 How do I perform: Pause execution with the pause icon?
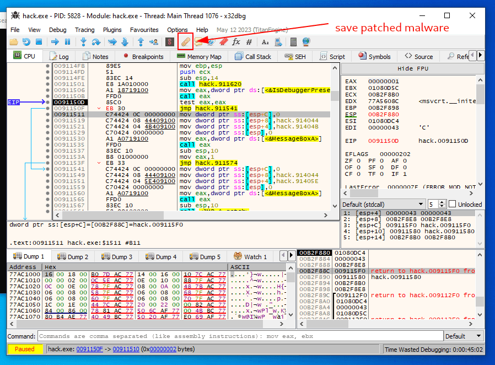[x=67, y=41]
